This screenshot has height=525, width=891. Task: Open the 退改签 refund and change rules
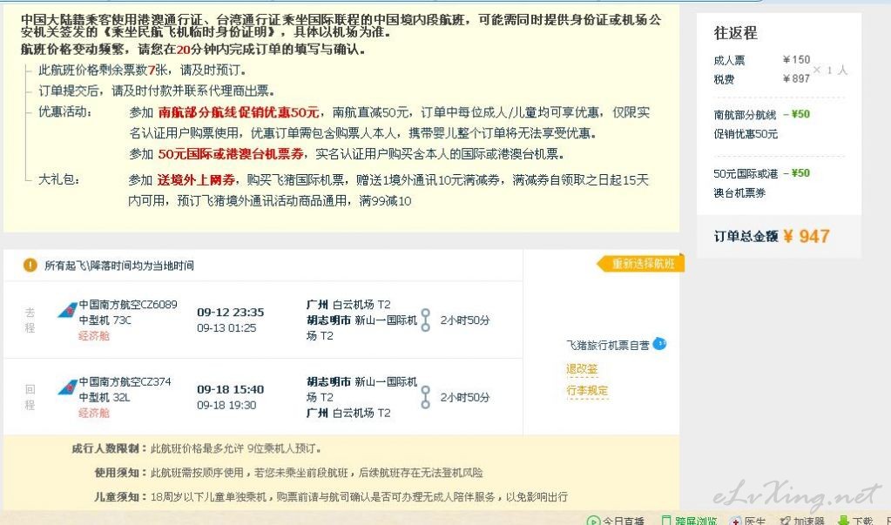point(582,369)
